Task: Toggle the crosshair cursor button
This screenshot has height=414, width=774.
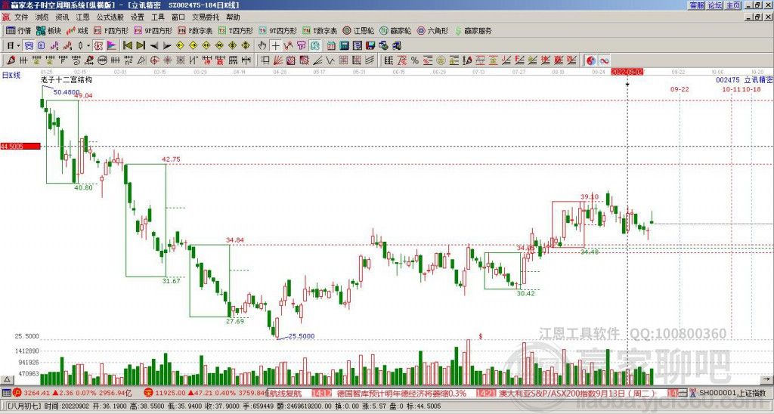Action: (x=276, y=45)
